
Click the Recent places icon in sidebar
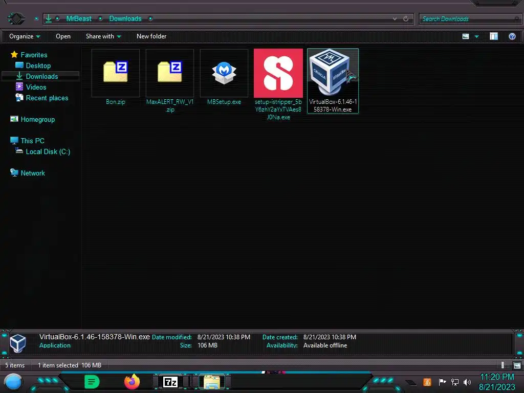19,98
